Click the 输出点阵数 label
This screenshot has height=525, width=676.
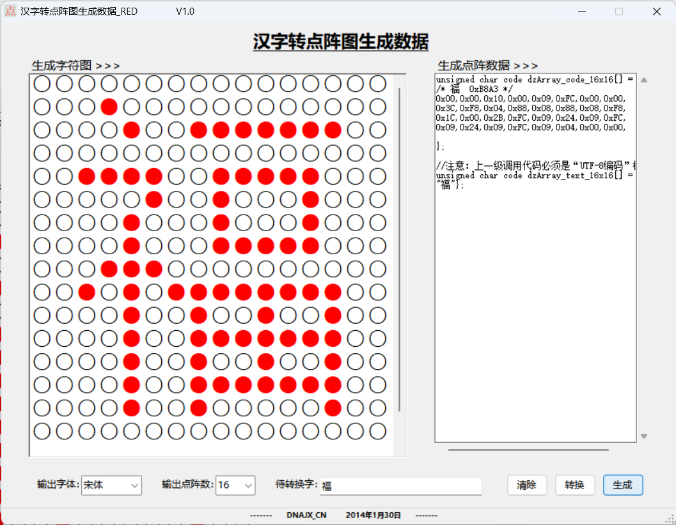pyautogui.click(x=187, y=484)
